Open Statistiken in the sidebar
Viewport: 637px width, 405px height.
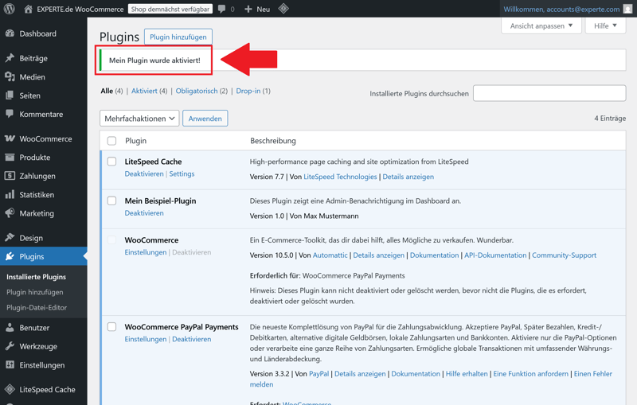pos(37,195)
